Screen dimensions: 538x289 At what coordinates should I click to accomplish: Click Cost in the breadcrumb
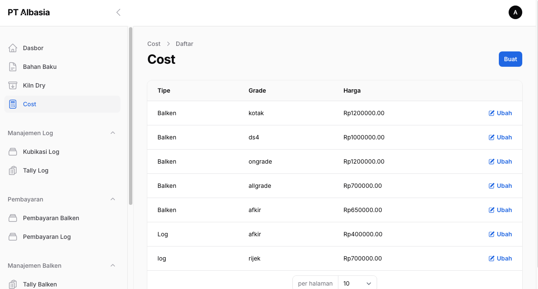pos(154,44)
